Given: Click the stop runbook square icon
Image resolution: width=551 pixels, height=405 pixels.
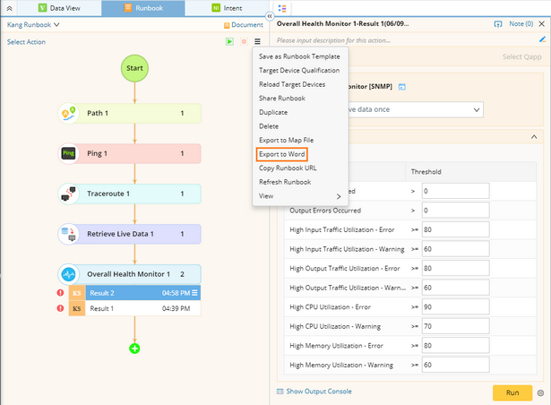Looking at the screenshot, I should coord(243,41).
